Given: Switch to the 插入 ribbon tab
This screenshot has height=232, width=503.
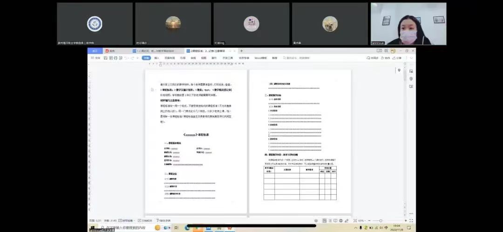Looking at the screenshot, I should pyautogui.click(x=156, y=58).
